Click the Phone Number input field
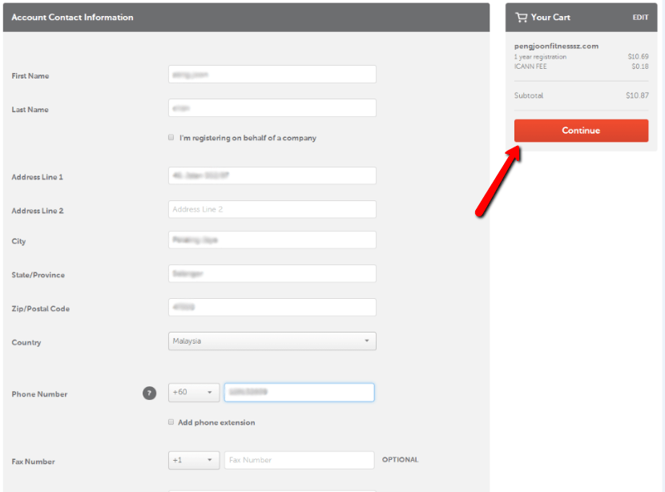 tap(299, 393)
